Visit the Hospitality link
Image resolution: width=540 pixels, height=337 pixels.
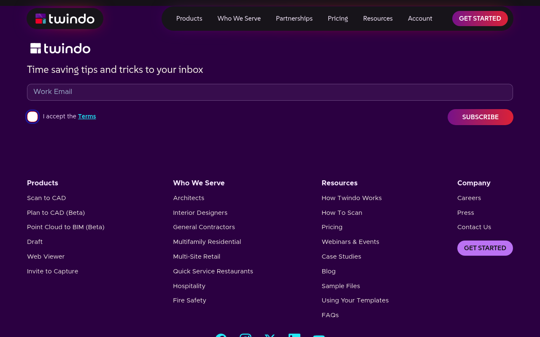(189, 286)
